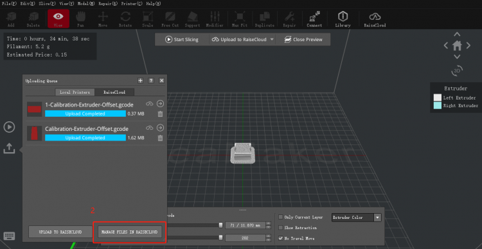Screen dimensions: 482x249
Task: Click the Close Preview button
Action: coord(303,40)
